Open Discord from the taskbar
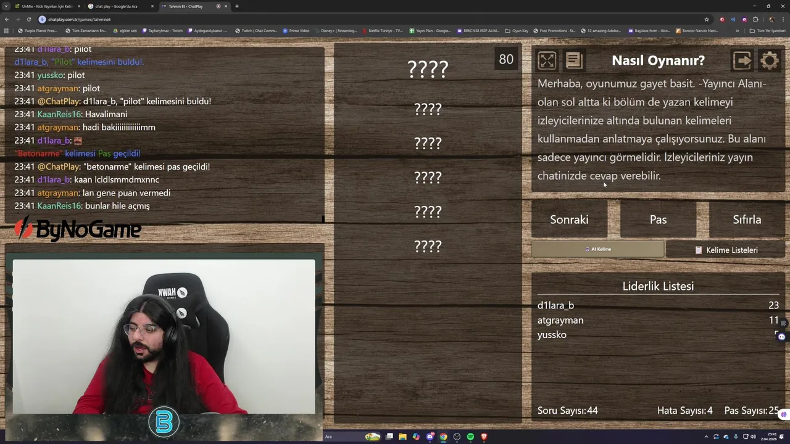The height and width of the screenshot is (444, 790). (430, 437)
